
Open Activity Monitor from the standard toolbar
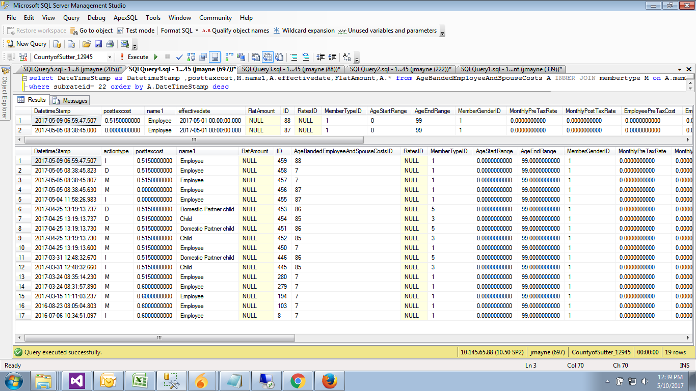coord(125,44)
